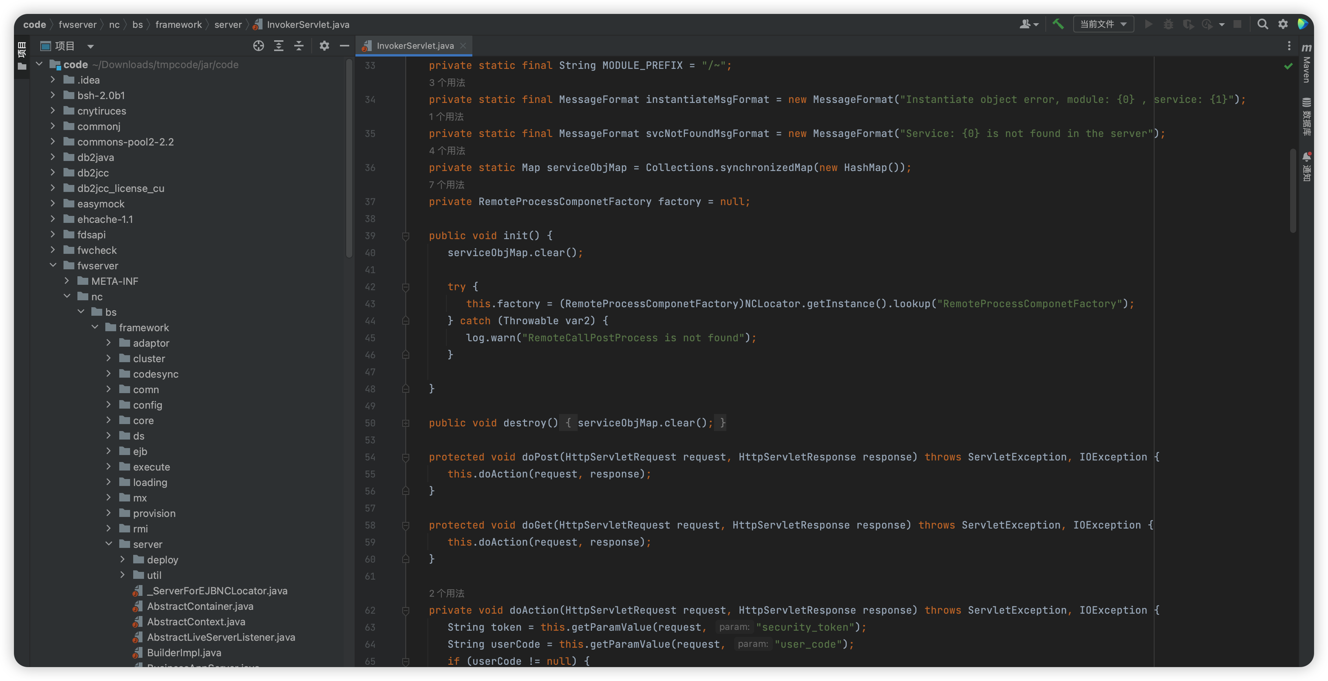The height and width of the screenshot is (681, 1328).
Task: Close the InvokerServlet.java tab
Action: 463,46
